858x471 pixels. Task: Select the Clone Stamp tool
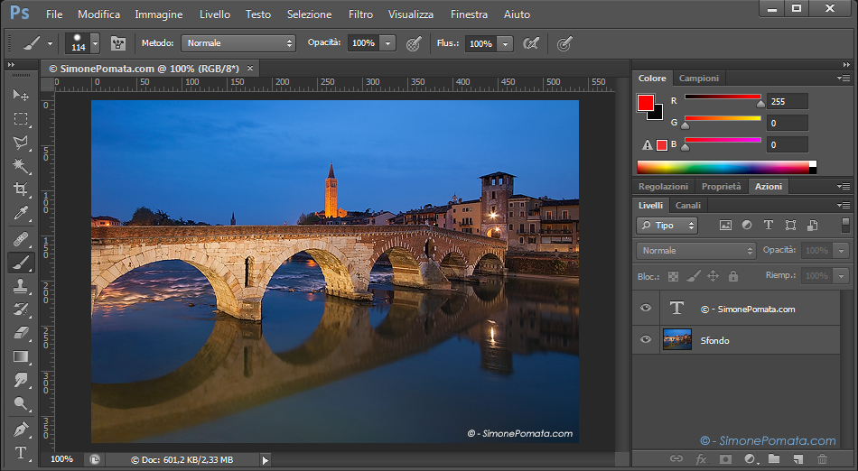[21, 286]
